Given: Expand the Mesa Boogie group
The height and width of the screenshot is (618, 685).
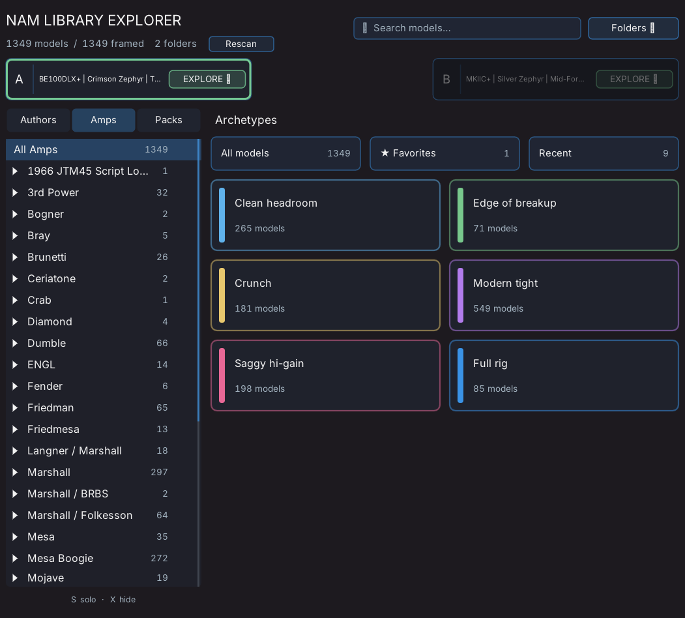Looking at the screenshot, I should click(x=15, y=558).
